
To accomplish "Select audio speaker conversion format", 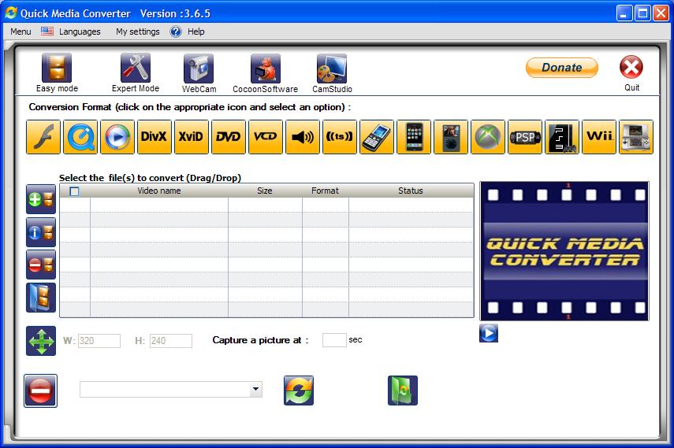I will [x=303, y=137].
